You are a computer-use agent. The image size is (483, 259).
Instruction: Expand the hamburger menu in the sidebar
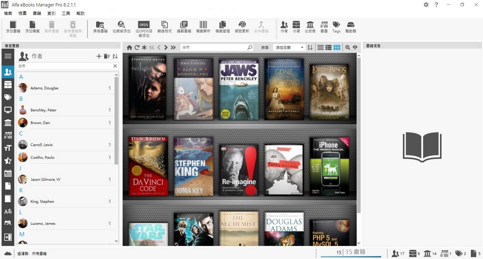tap(8, 56)
